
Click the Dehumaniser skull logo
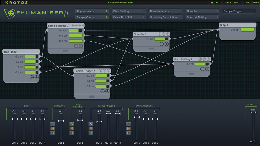(10, 14)
